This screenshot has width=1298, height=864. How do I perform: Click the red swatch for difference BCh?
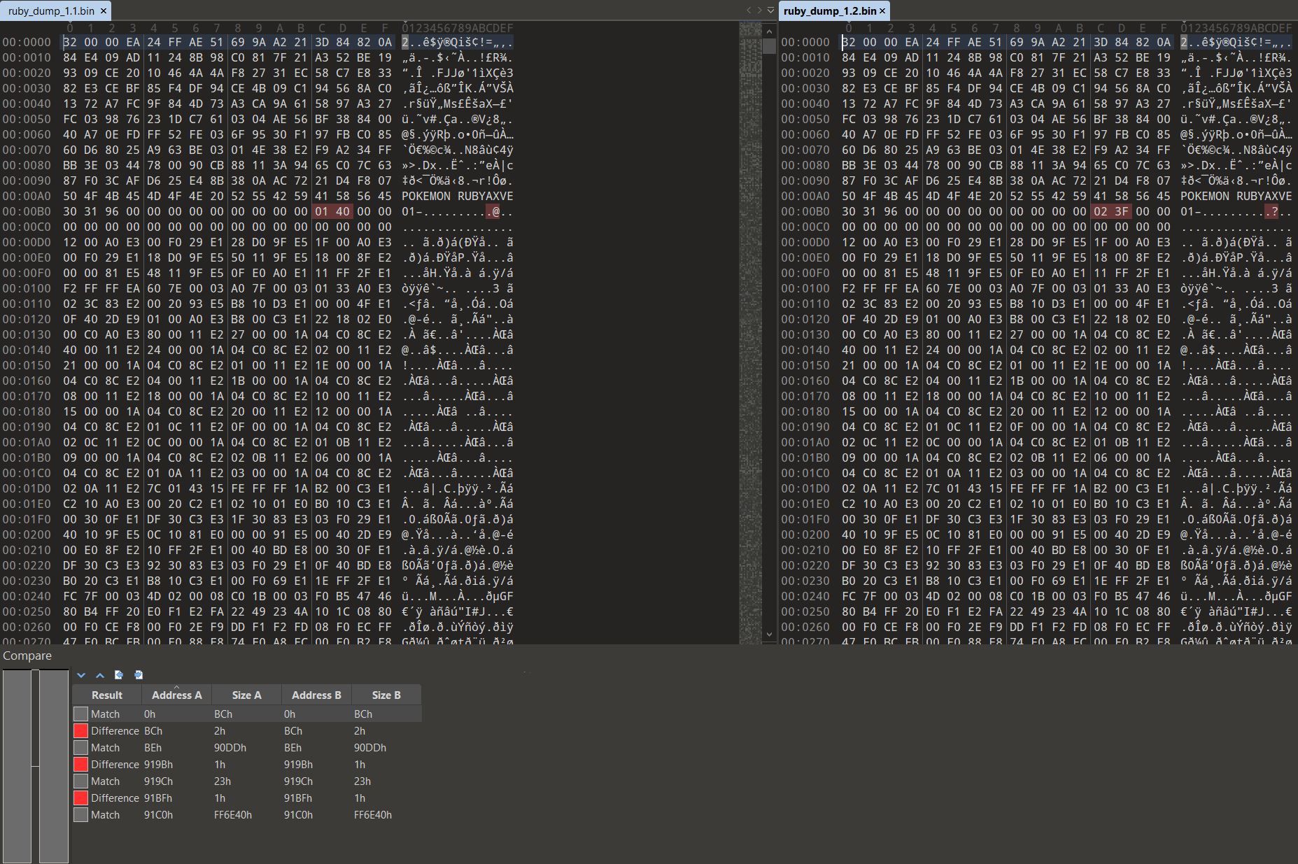pyautogui.click(x=81, y=731)
